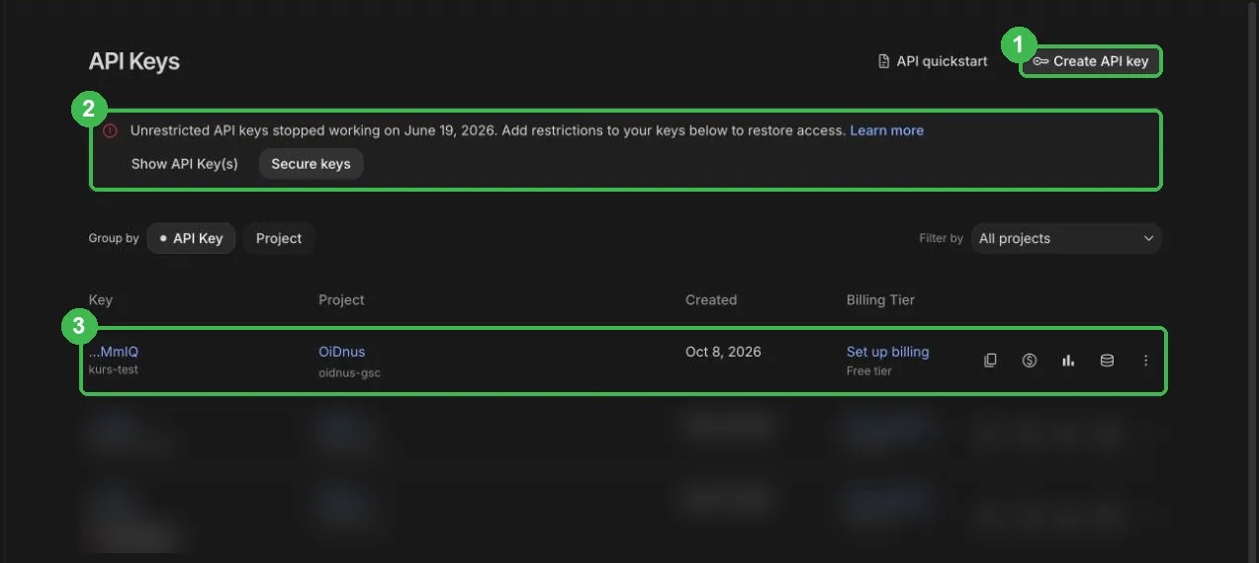1259x563 pixels.
Task: Click database icon in kurs-test row
Action: 1107,361
